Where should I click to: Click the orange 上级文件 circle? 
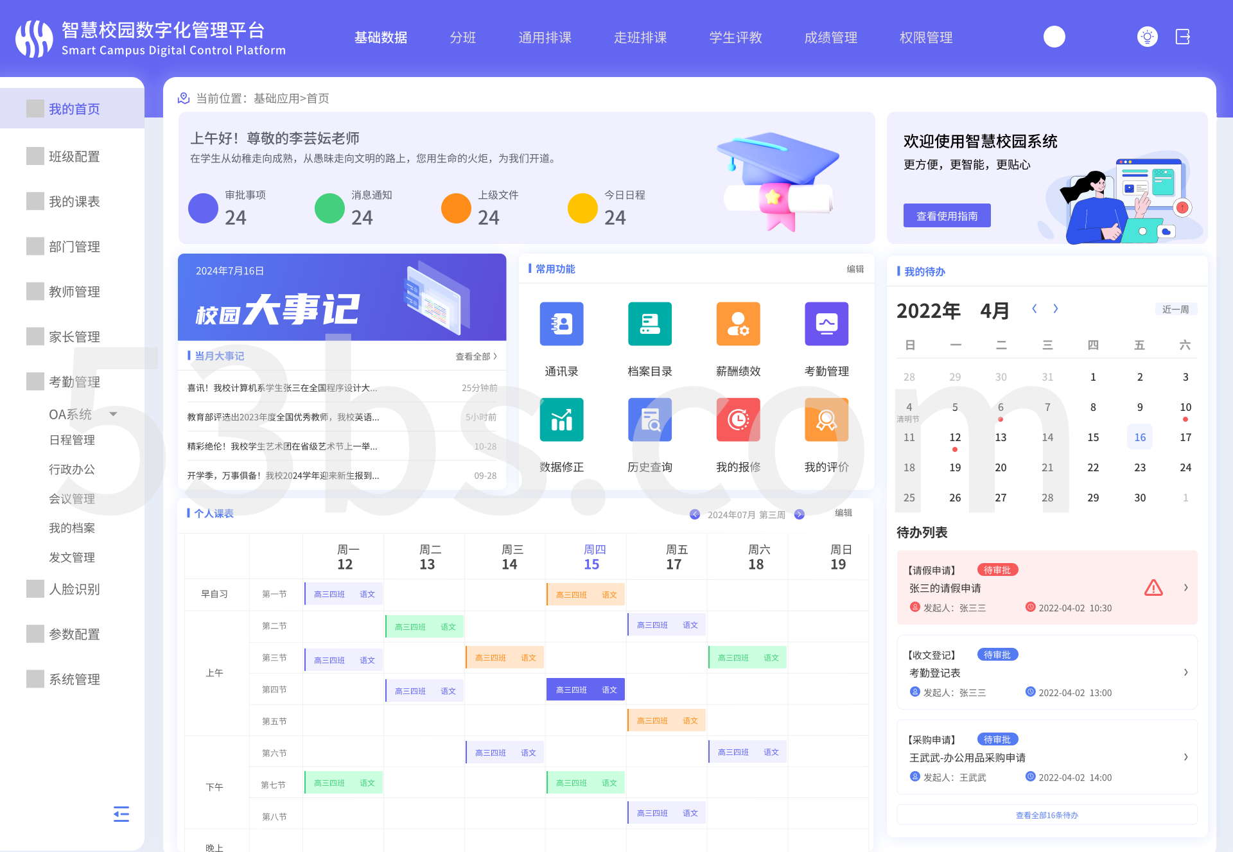[x=456, y=208]
